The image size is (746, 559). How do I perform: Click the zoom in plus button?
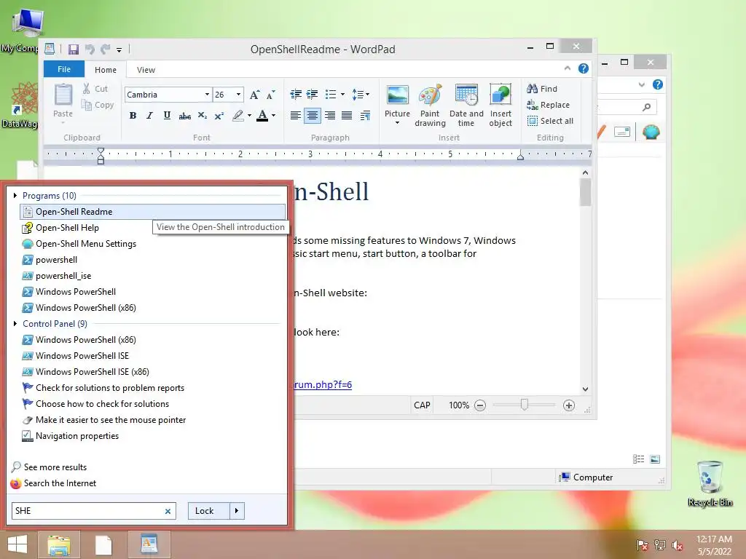pos(568,405)
